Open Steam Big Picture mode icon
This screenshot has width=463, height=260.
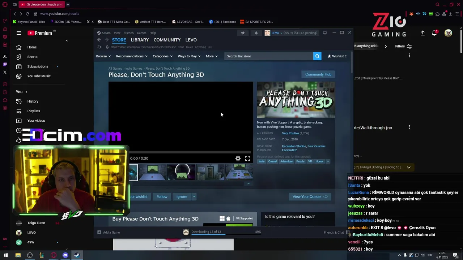pos(325,33)
